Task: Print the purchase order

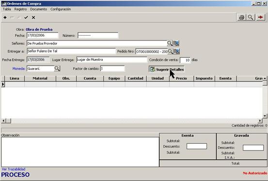Action: click(x=241, y=17)
